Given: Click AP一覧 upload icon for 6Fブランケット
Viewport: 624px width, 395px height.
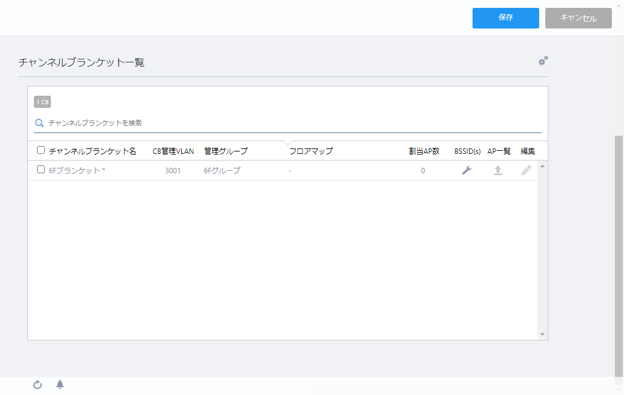Looking at the screenshot, I should tap(498, 170).
